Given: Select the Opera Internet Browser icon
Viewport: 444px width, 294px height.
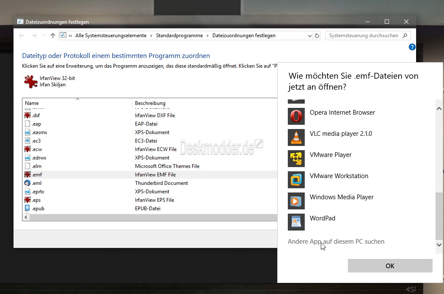Looking at the screenshot, I should coord(296,116).
